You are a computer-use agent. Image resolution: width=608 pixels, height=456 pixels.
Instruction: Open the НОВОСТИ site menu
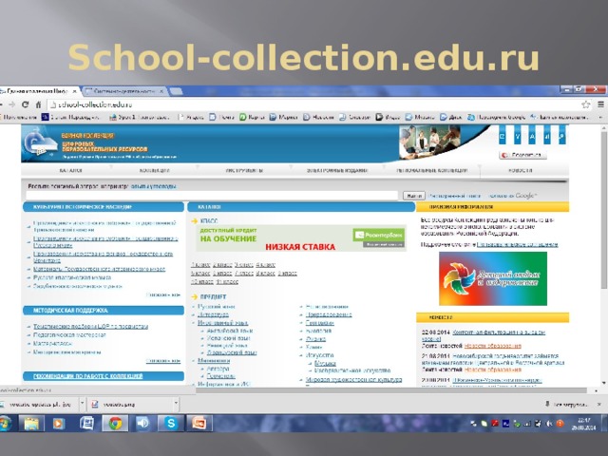521,170
